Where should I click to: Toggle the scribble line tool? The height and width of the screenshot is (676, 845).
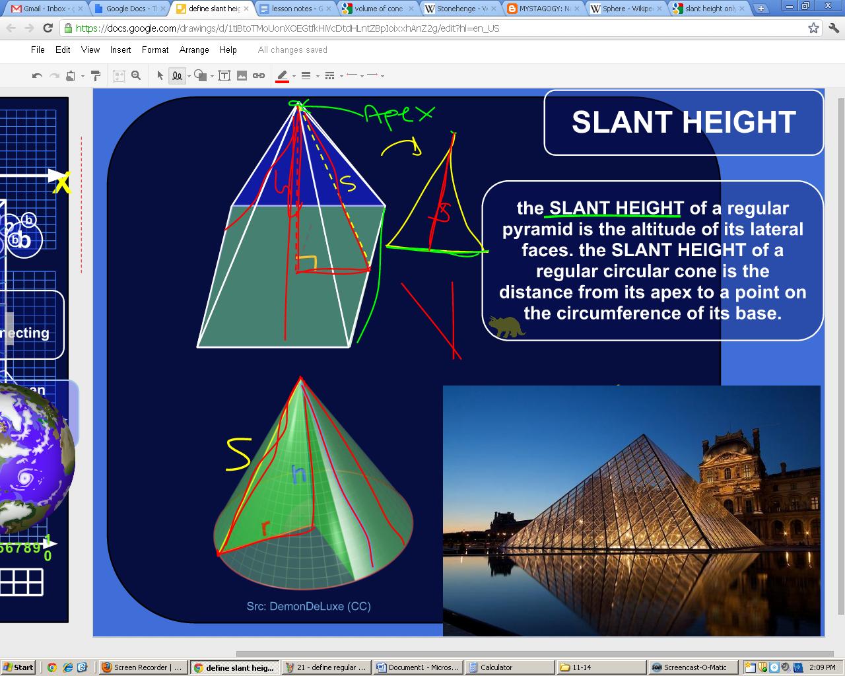pyautogui.click(x=177, y=76)
